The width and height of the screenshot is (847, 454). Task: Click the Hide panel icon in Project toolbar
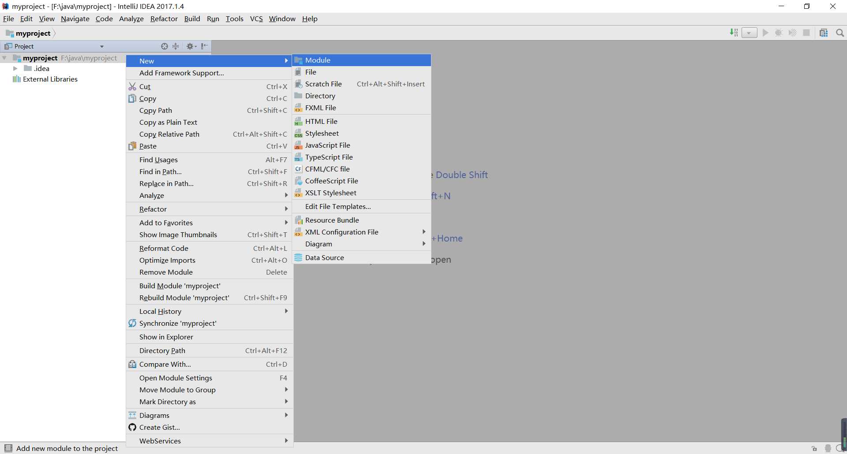(205, 46)
